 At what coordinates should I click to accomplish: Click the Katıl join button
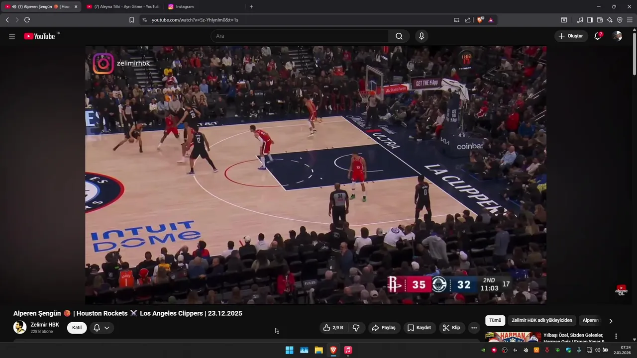click(x=77, y=328)
